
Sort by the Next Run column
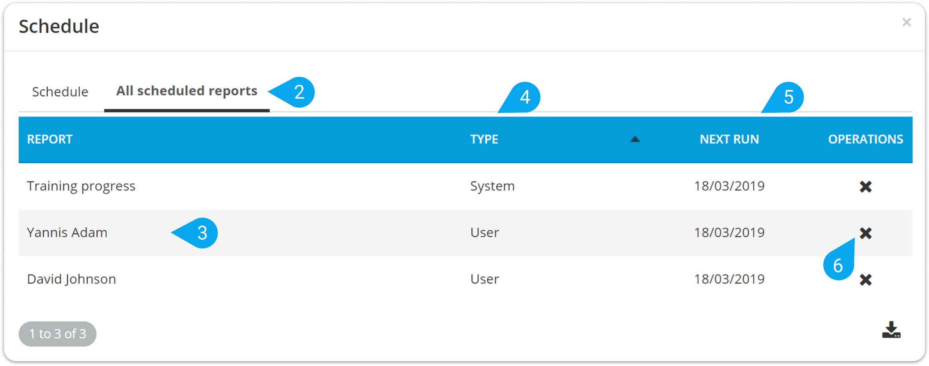click(729, 139)
